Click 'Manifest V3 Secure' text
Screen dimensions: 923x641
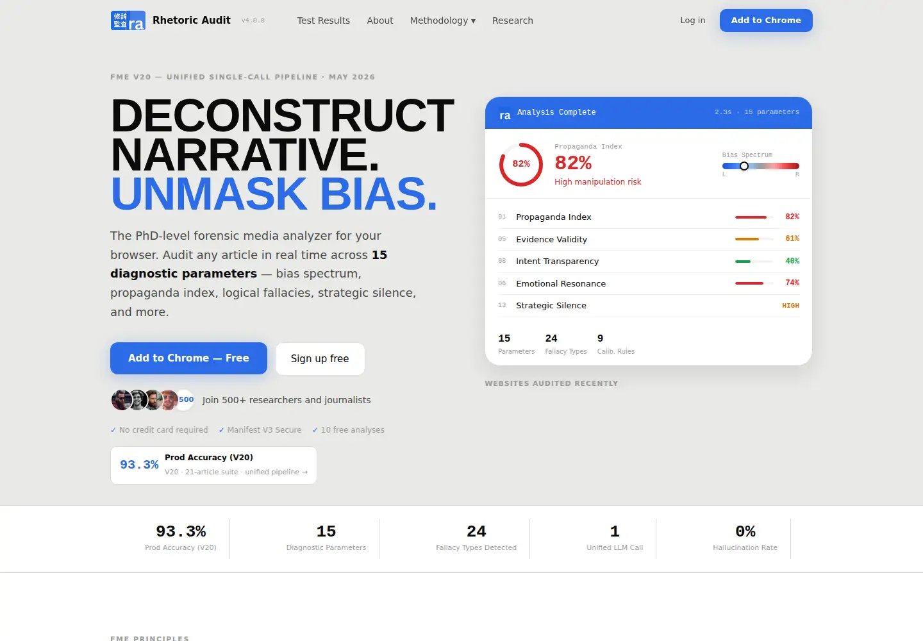(x=264, y=430)
